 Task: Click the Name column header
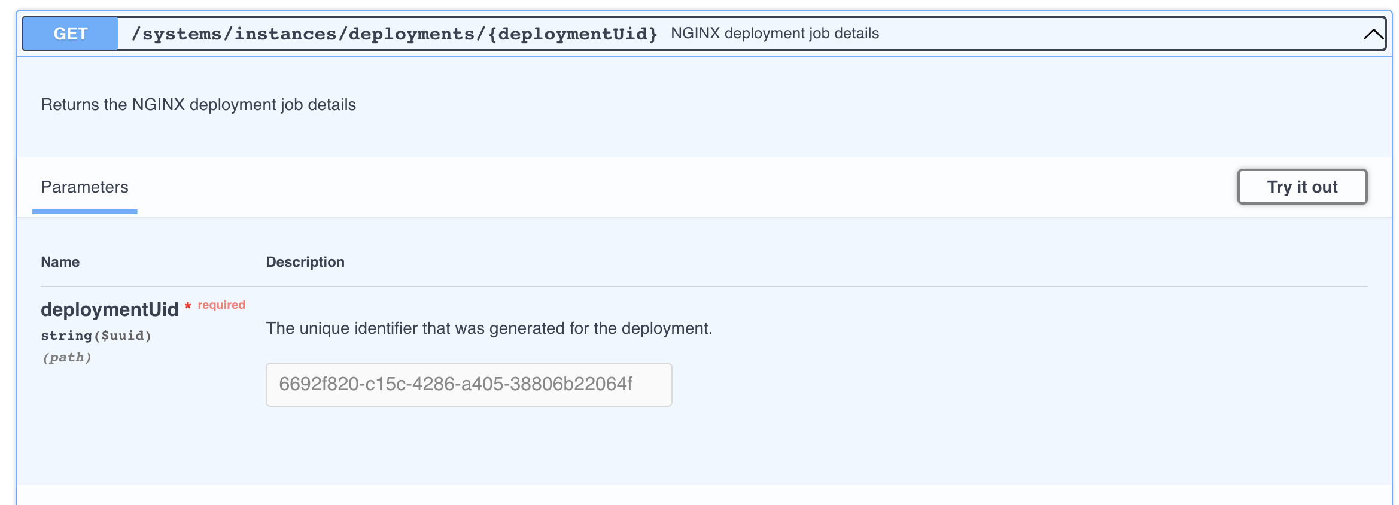[x=60, y=262]
